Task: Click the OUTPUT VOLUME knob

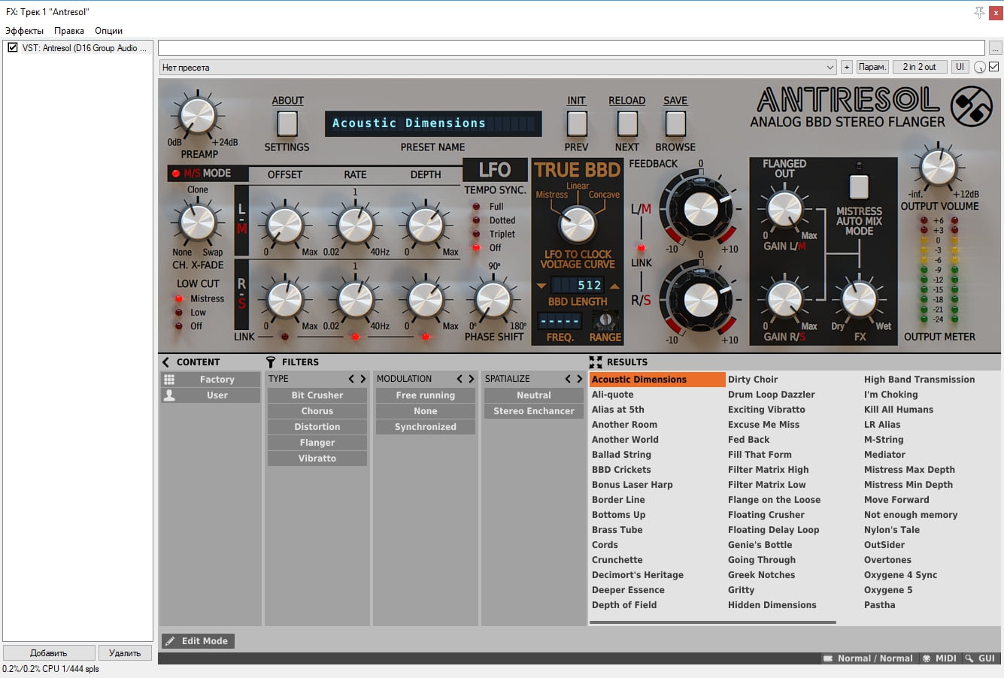Action: [939, 167]
